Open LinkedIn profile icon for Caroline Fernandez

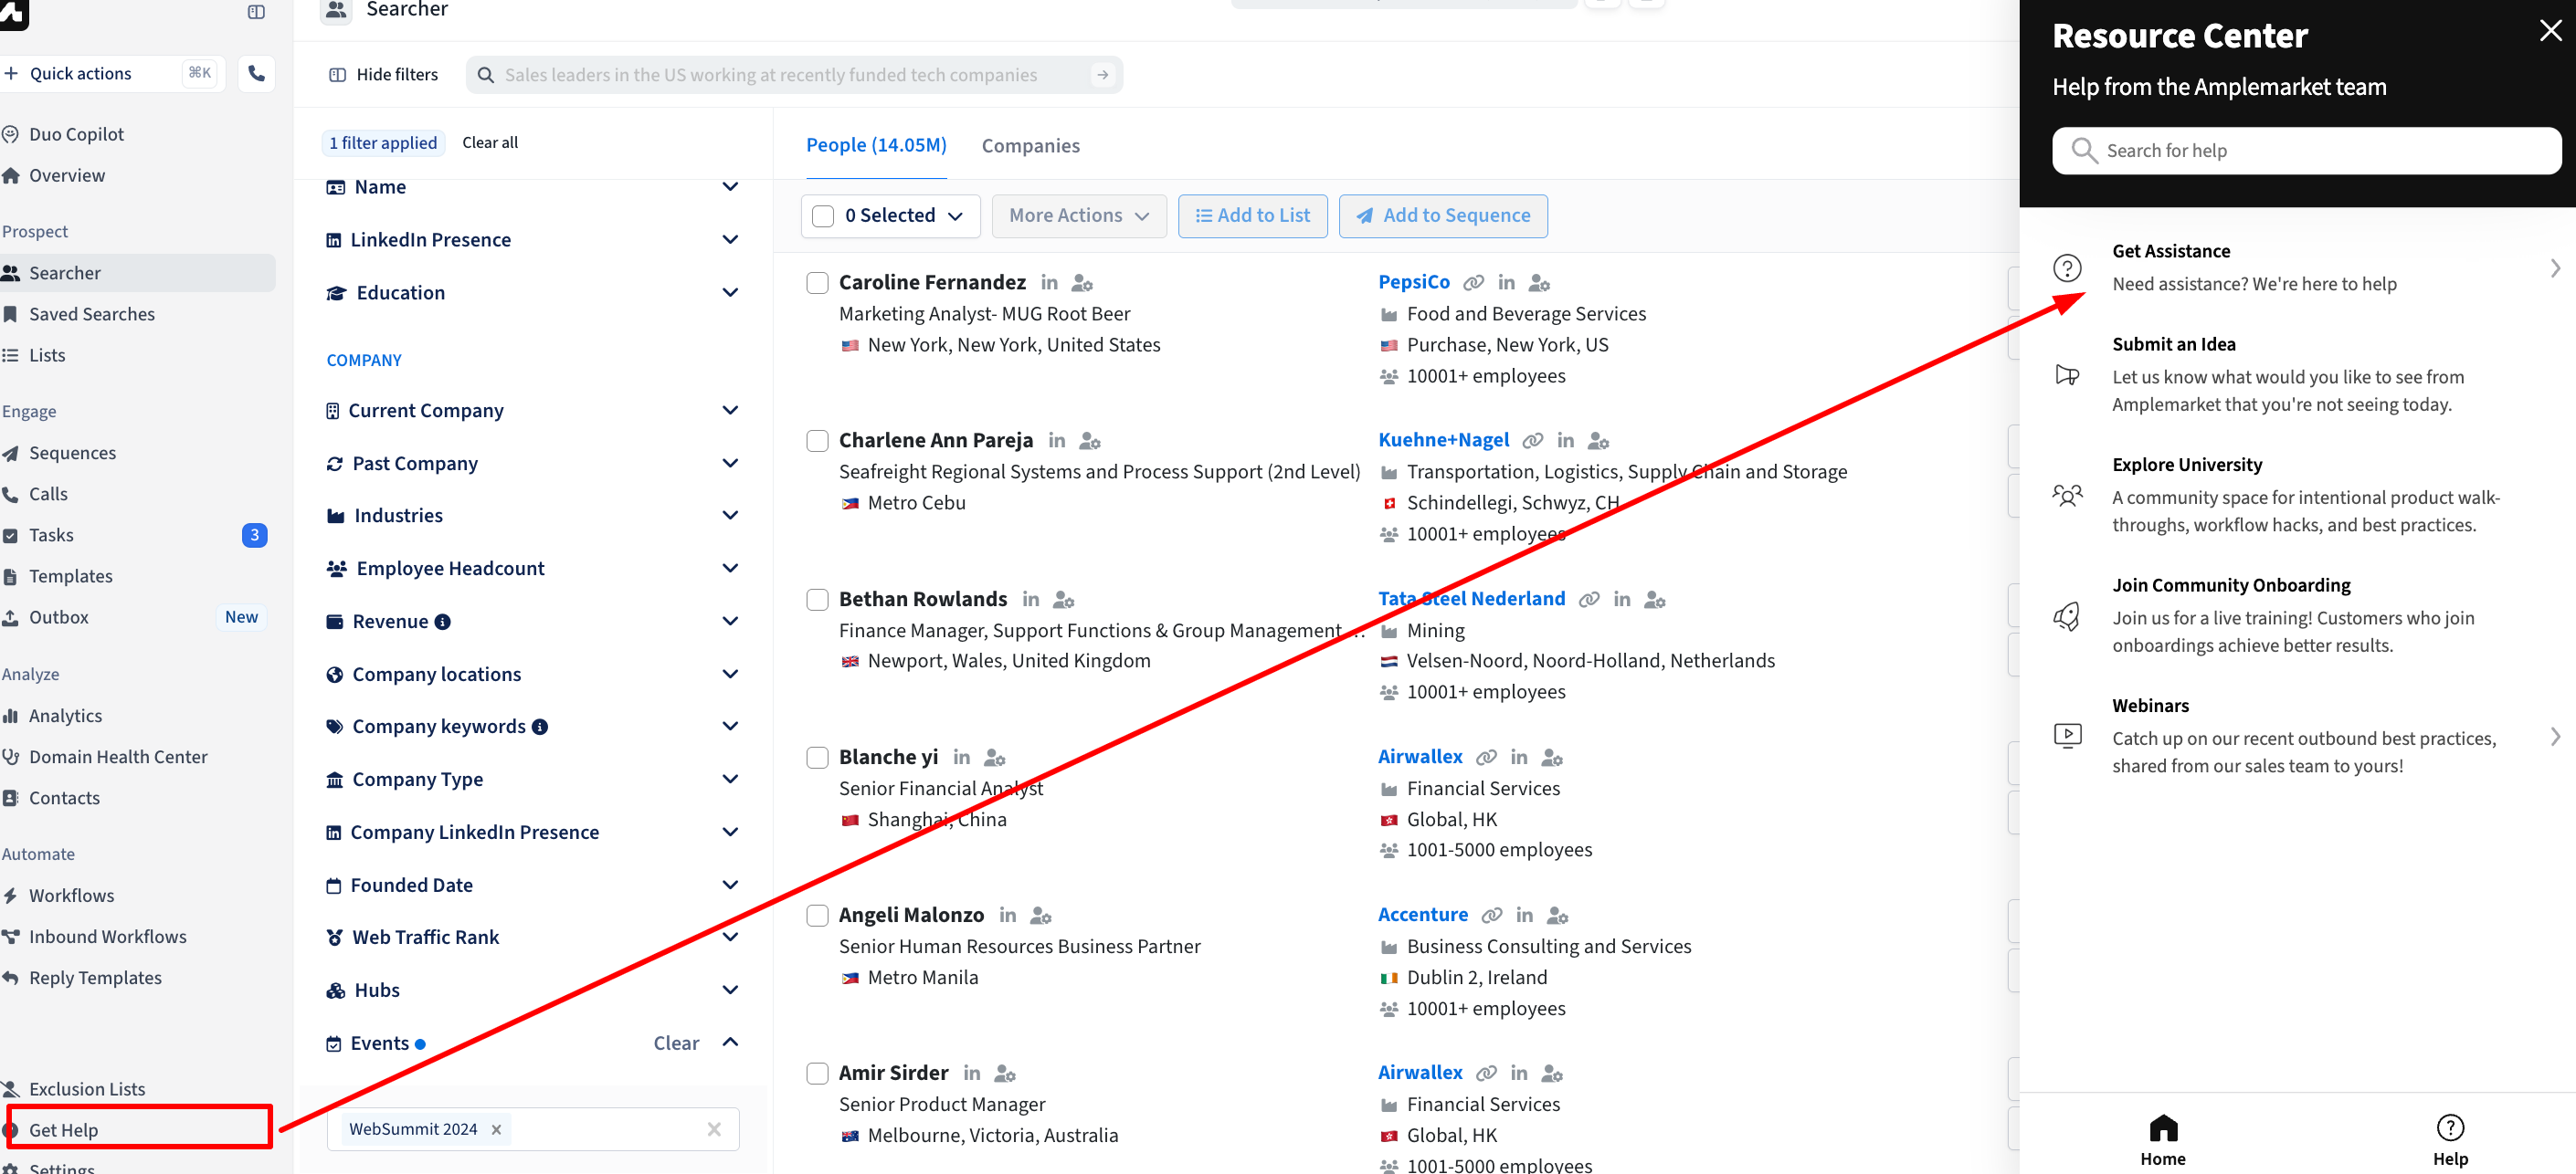click(1049, 283)
